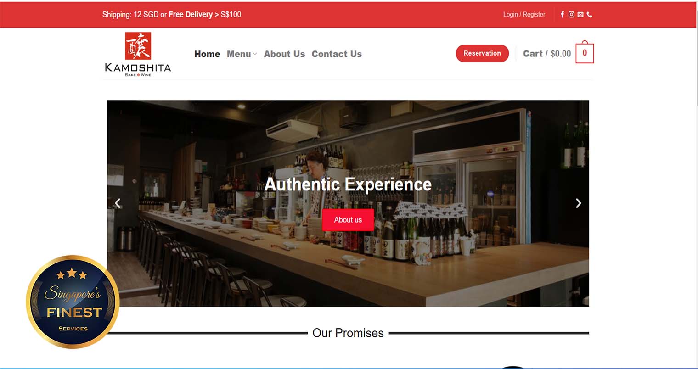Open the Login / Register link
The image size is (698, 369).
coord(524,15)
